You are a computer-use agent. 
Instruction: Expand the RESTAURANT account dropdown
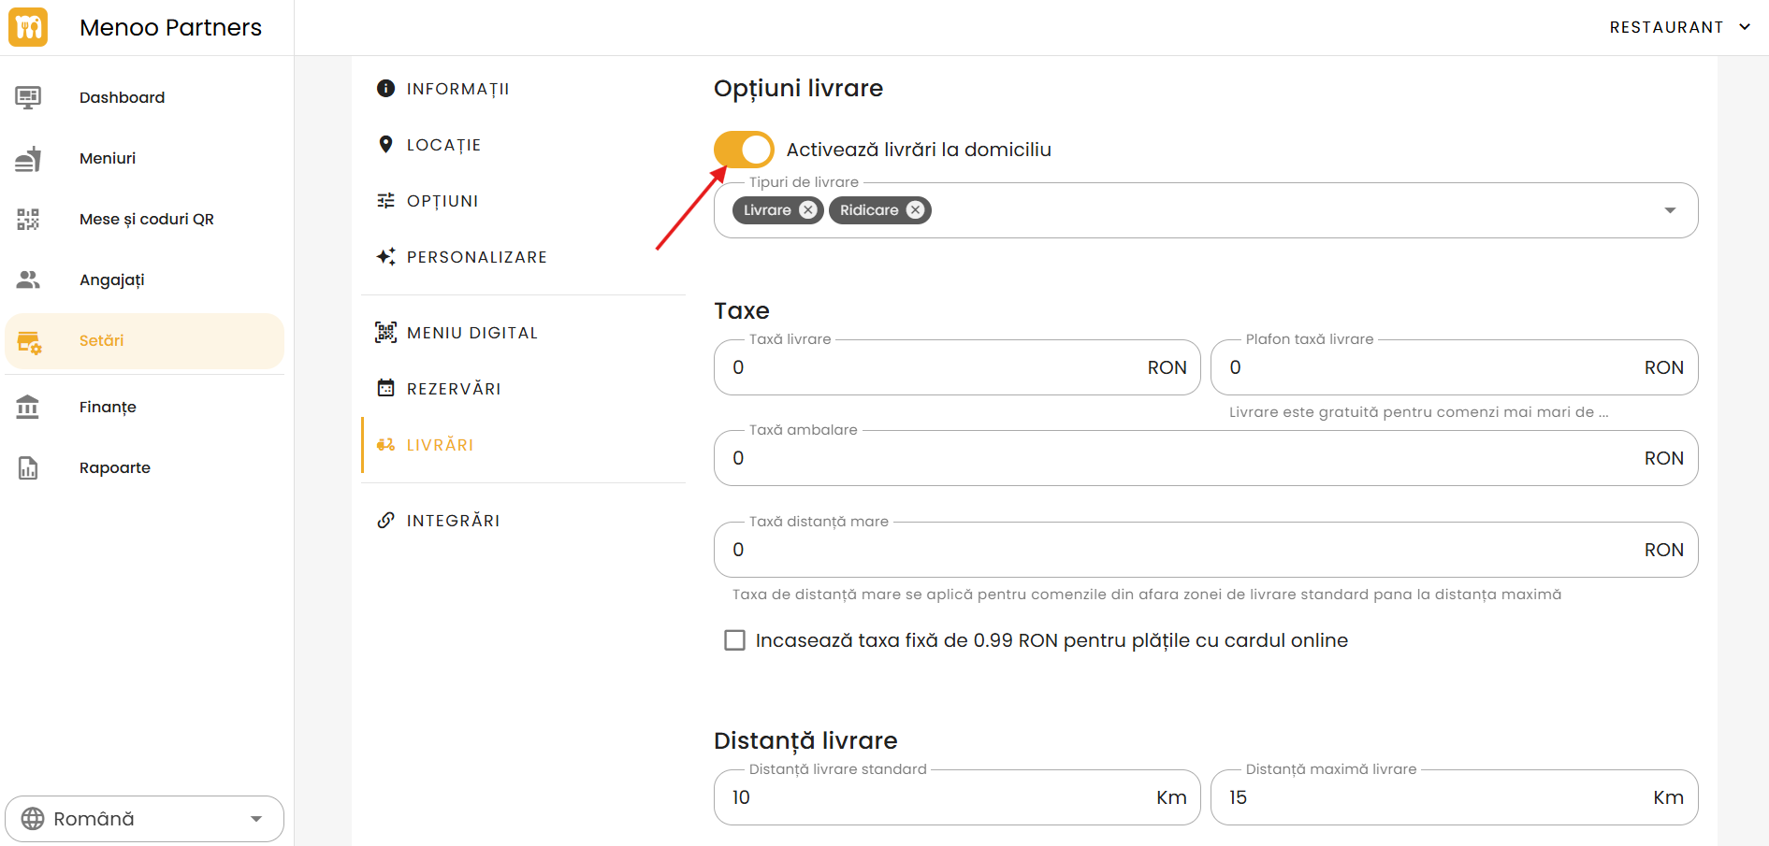coord(1679,27)
